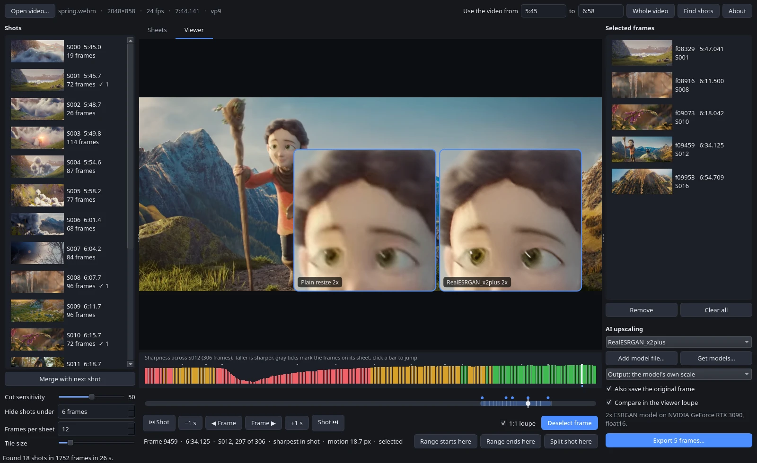Step forward one frame
The height and width of the screenshot is (463, 757).
pos(263,423)
